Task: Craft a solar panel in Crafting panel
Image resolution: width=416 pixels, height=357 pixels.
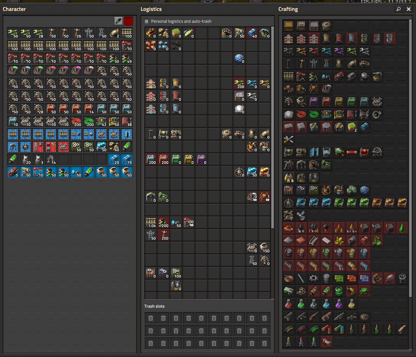Action: [314, 152]
